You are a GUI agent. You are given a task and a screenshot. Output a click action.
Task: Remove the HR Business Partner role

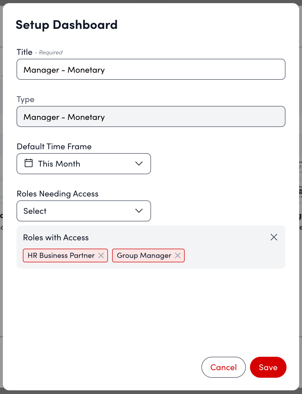101,255
